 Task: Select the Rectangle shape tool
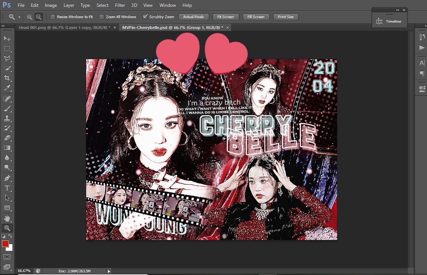(x=7, y=208)
